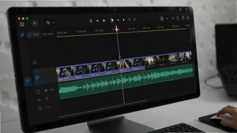Click the square clip icon below the tracks
The height and width of the screenshot is (133, 237).
pyautogui.click(x=38, y=92)
